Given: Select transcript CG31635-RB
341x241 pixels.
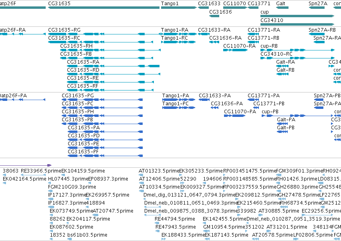Looking at the screenshot, I should [107, 58].
